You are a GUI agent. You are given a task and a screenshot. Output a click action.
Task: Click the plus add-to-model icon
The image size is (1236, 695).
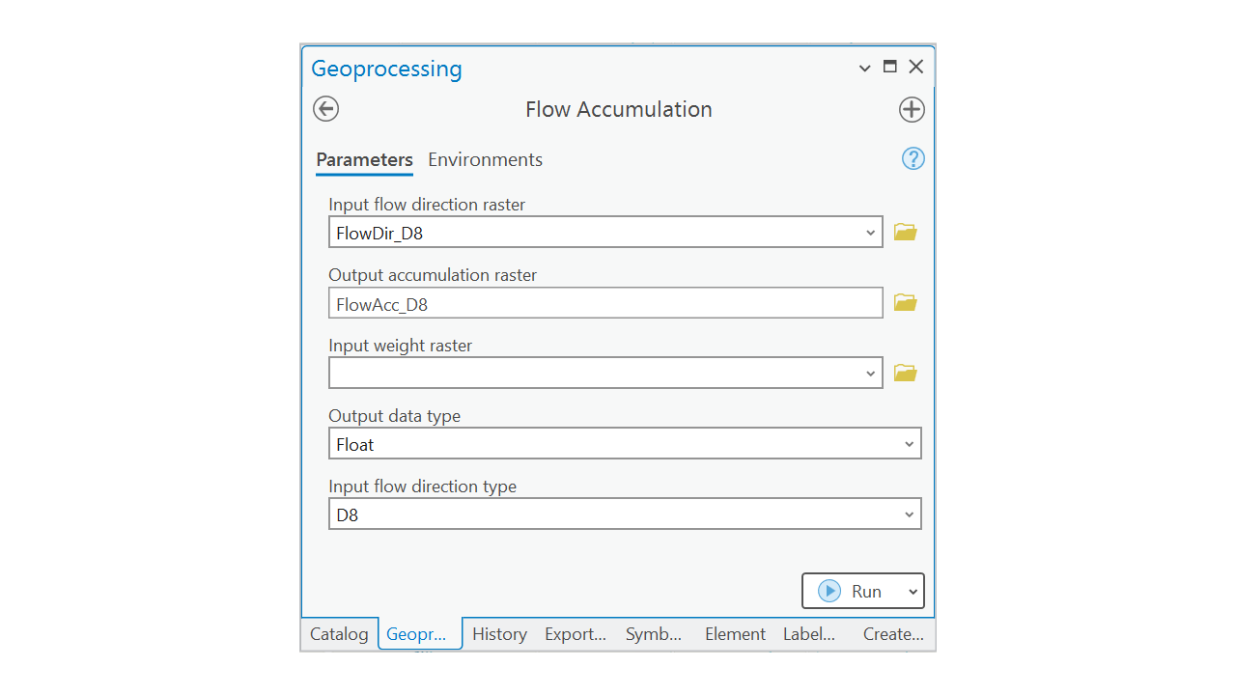(x=912, y=109)
